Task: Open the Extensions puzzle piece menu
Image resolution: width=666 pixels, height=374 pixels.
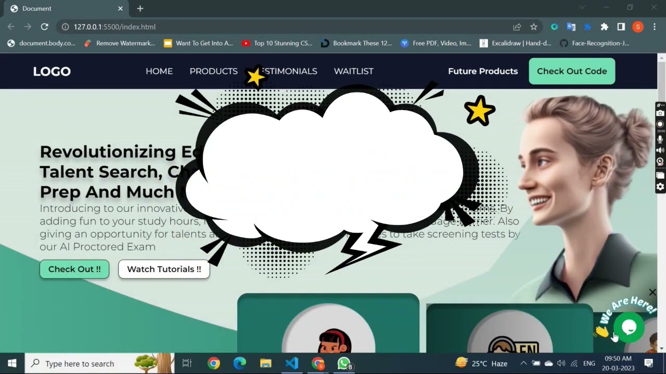Action: point(604,27)
